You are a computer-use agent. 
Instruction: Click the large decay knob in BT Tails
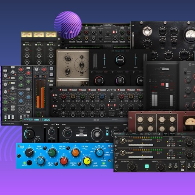coord(97,134)
